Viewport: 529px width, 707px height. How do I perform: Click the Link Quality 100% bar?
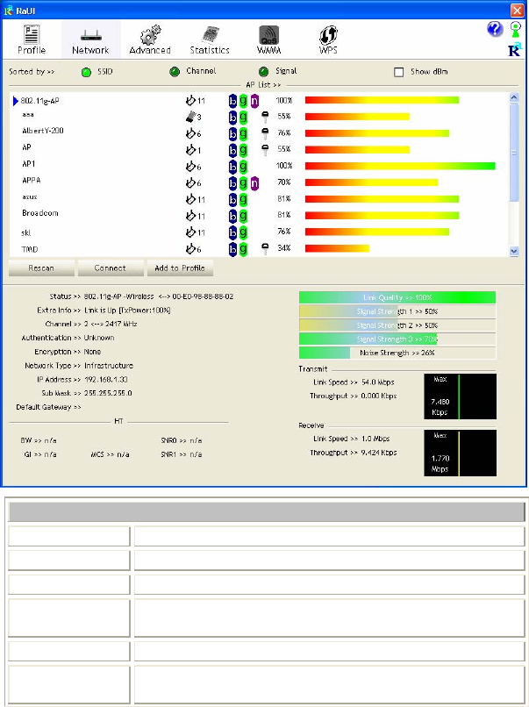pyautogui.click(x=397, y=297)
